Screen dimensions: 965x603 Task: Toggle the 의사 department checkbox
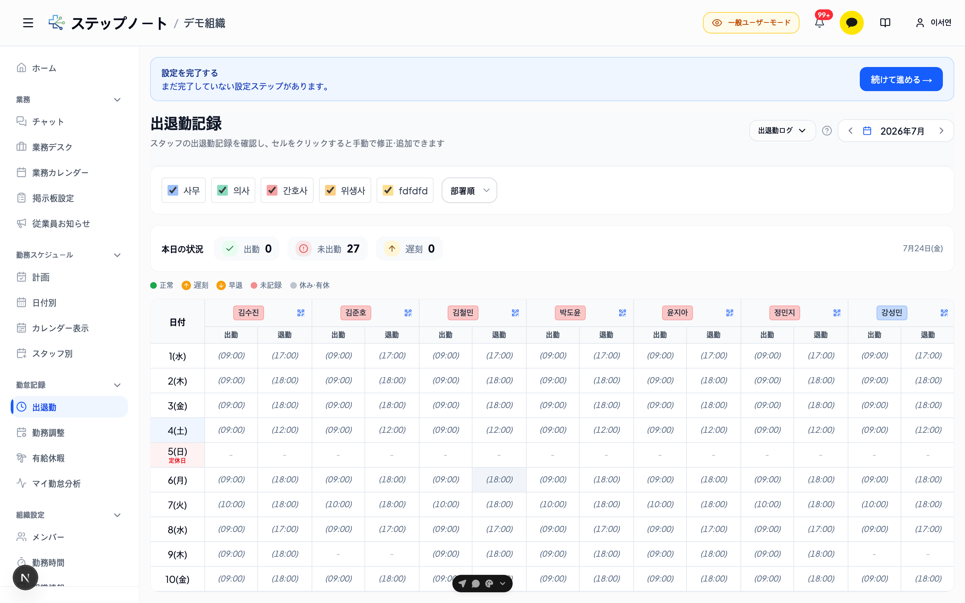(222, 190)
